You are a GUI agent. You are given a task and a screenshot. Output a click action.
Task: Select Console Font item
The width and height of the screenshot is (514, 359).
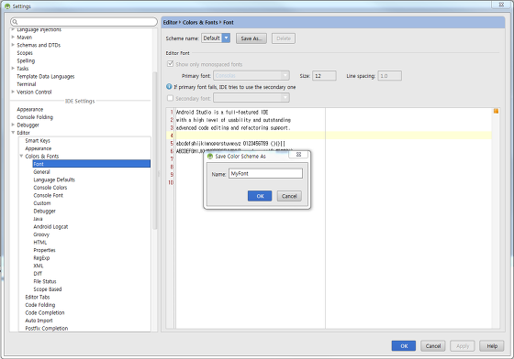[x=48, y=195]
